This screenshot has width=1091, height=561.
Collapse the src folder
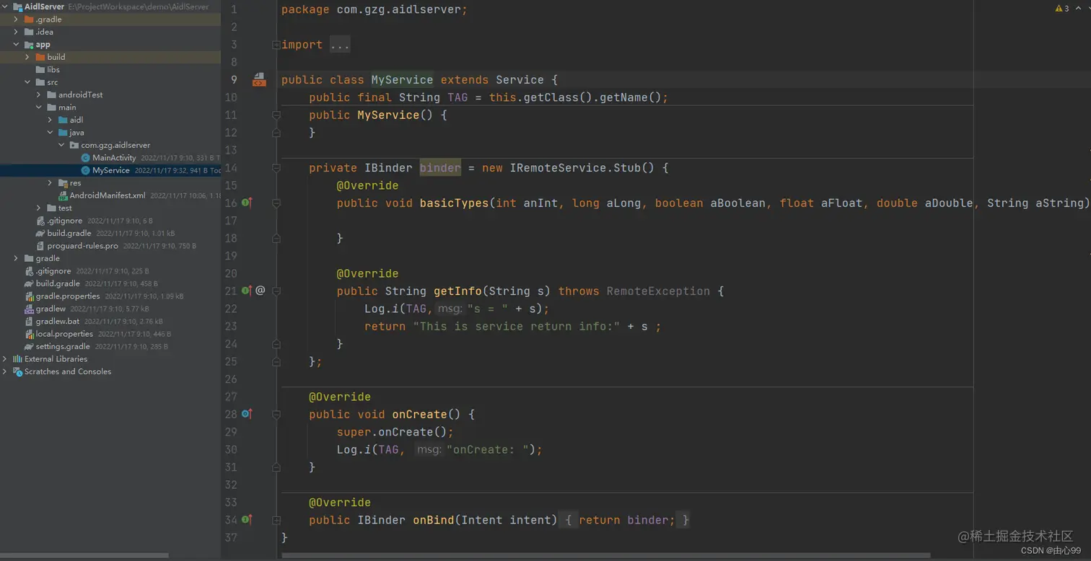(27, 82)
